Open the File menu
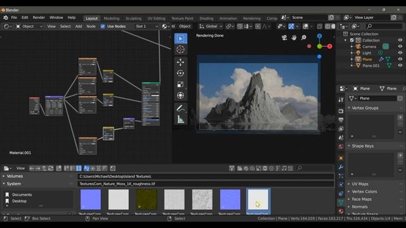 click(14, 18)
